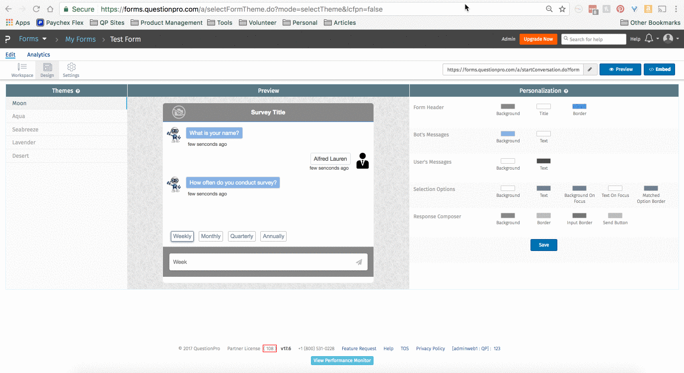Click the survey logo placeholder icon in preview header

click(179, 112)
